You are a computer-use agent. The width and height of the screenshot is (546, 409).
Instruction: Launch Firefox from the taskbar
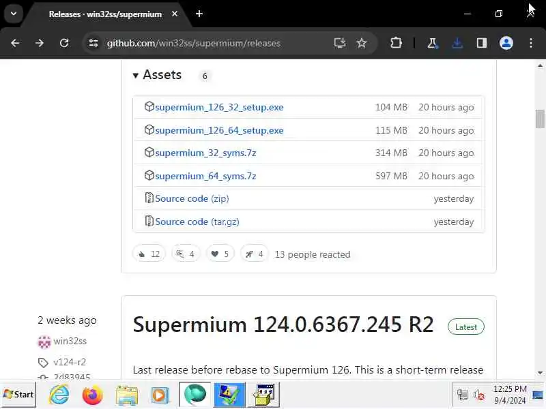[x=93, y=395]
